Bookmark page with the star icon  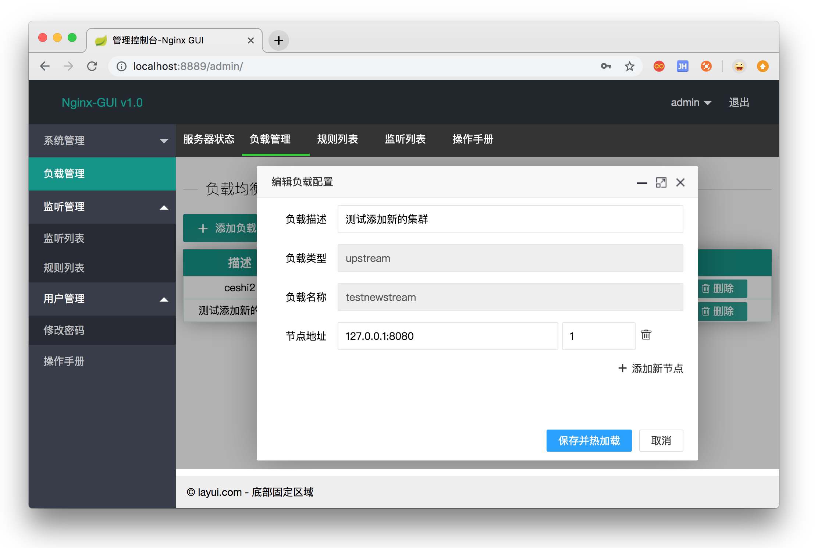(629, 67)
